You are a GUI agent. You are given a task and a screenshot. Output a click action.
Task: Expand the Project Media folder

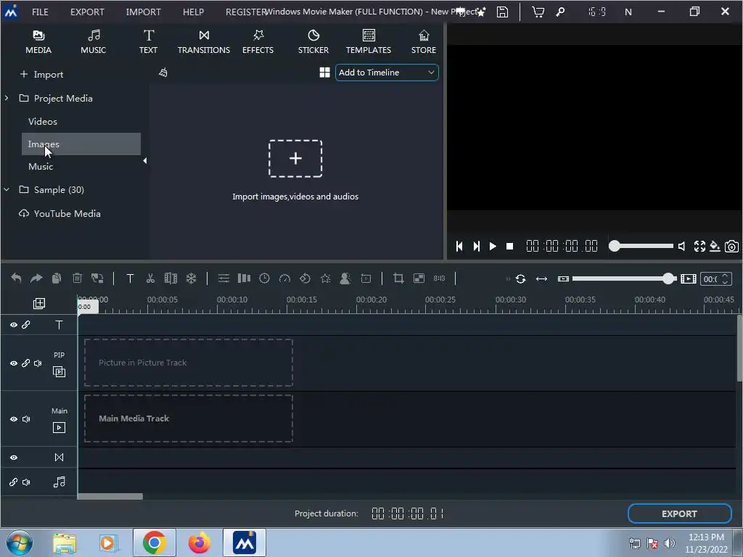click(x=7, y=98)
